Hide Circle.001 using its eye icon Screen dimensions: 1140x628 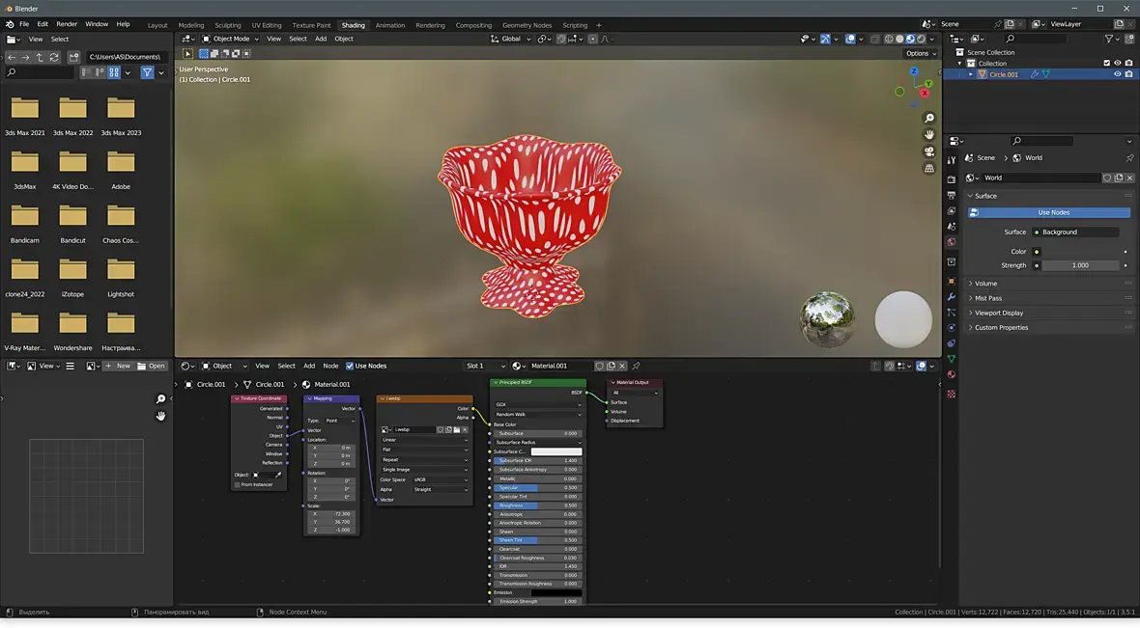click(x=1118, y=74)
